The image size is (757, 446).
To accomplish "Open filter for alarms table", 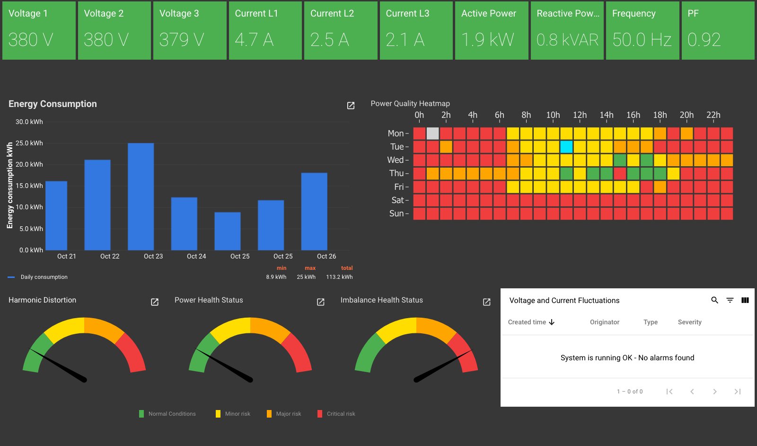I will 730,300.
